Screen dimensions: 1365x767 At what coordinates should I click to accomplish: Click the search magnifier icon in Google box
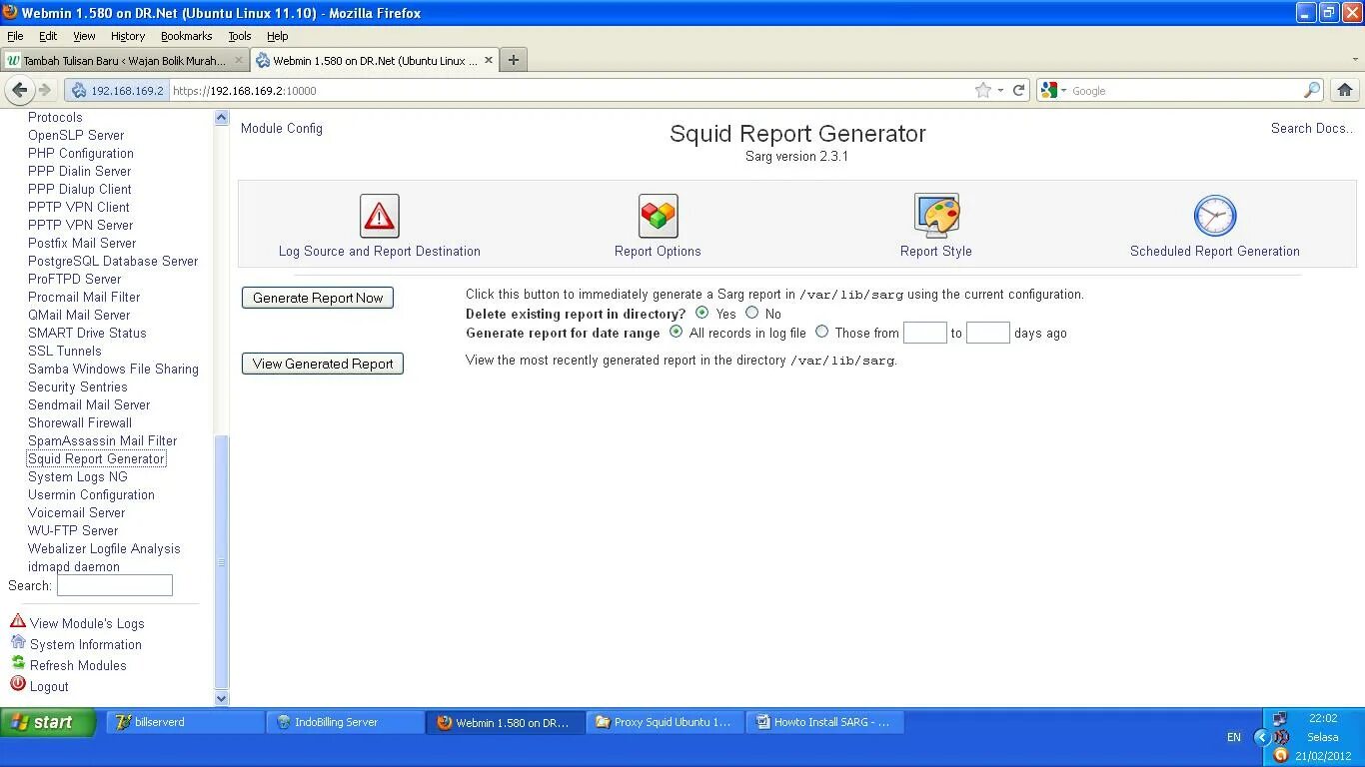[x=1312, y=90]
